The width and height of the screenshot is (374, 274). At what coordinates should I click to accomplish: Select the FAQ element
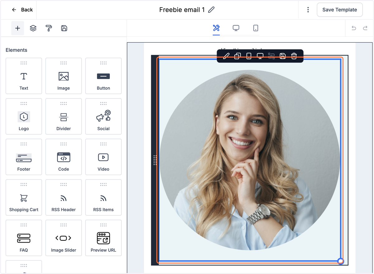(24, 238)
